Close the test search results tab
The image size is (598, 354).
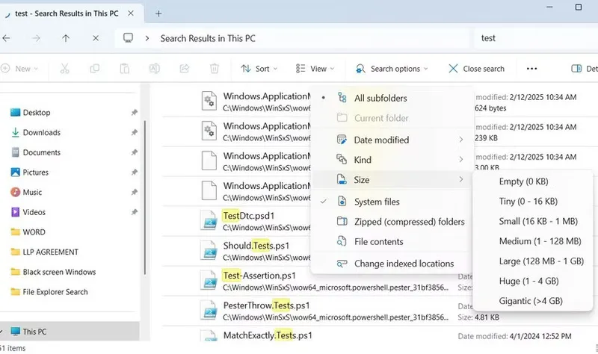click(131, 13)
